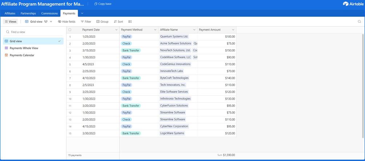
Task: Click Infinitronix Technologies cell
Action: coord(175,99)
